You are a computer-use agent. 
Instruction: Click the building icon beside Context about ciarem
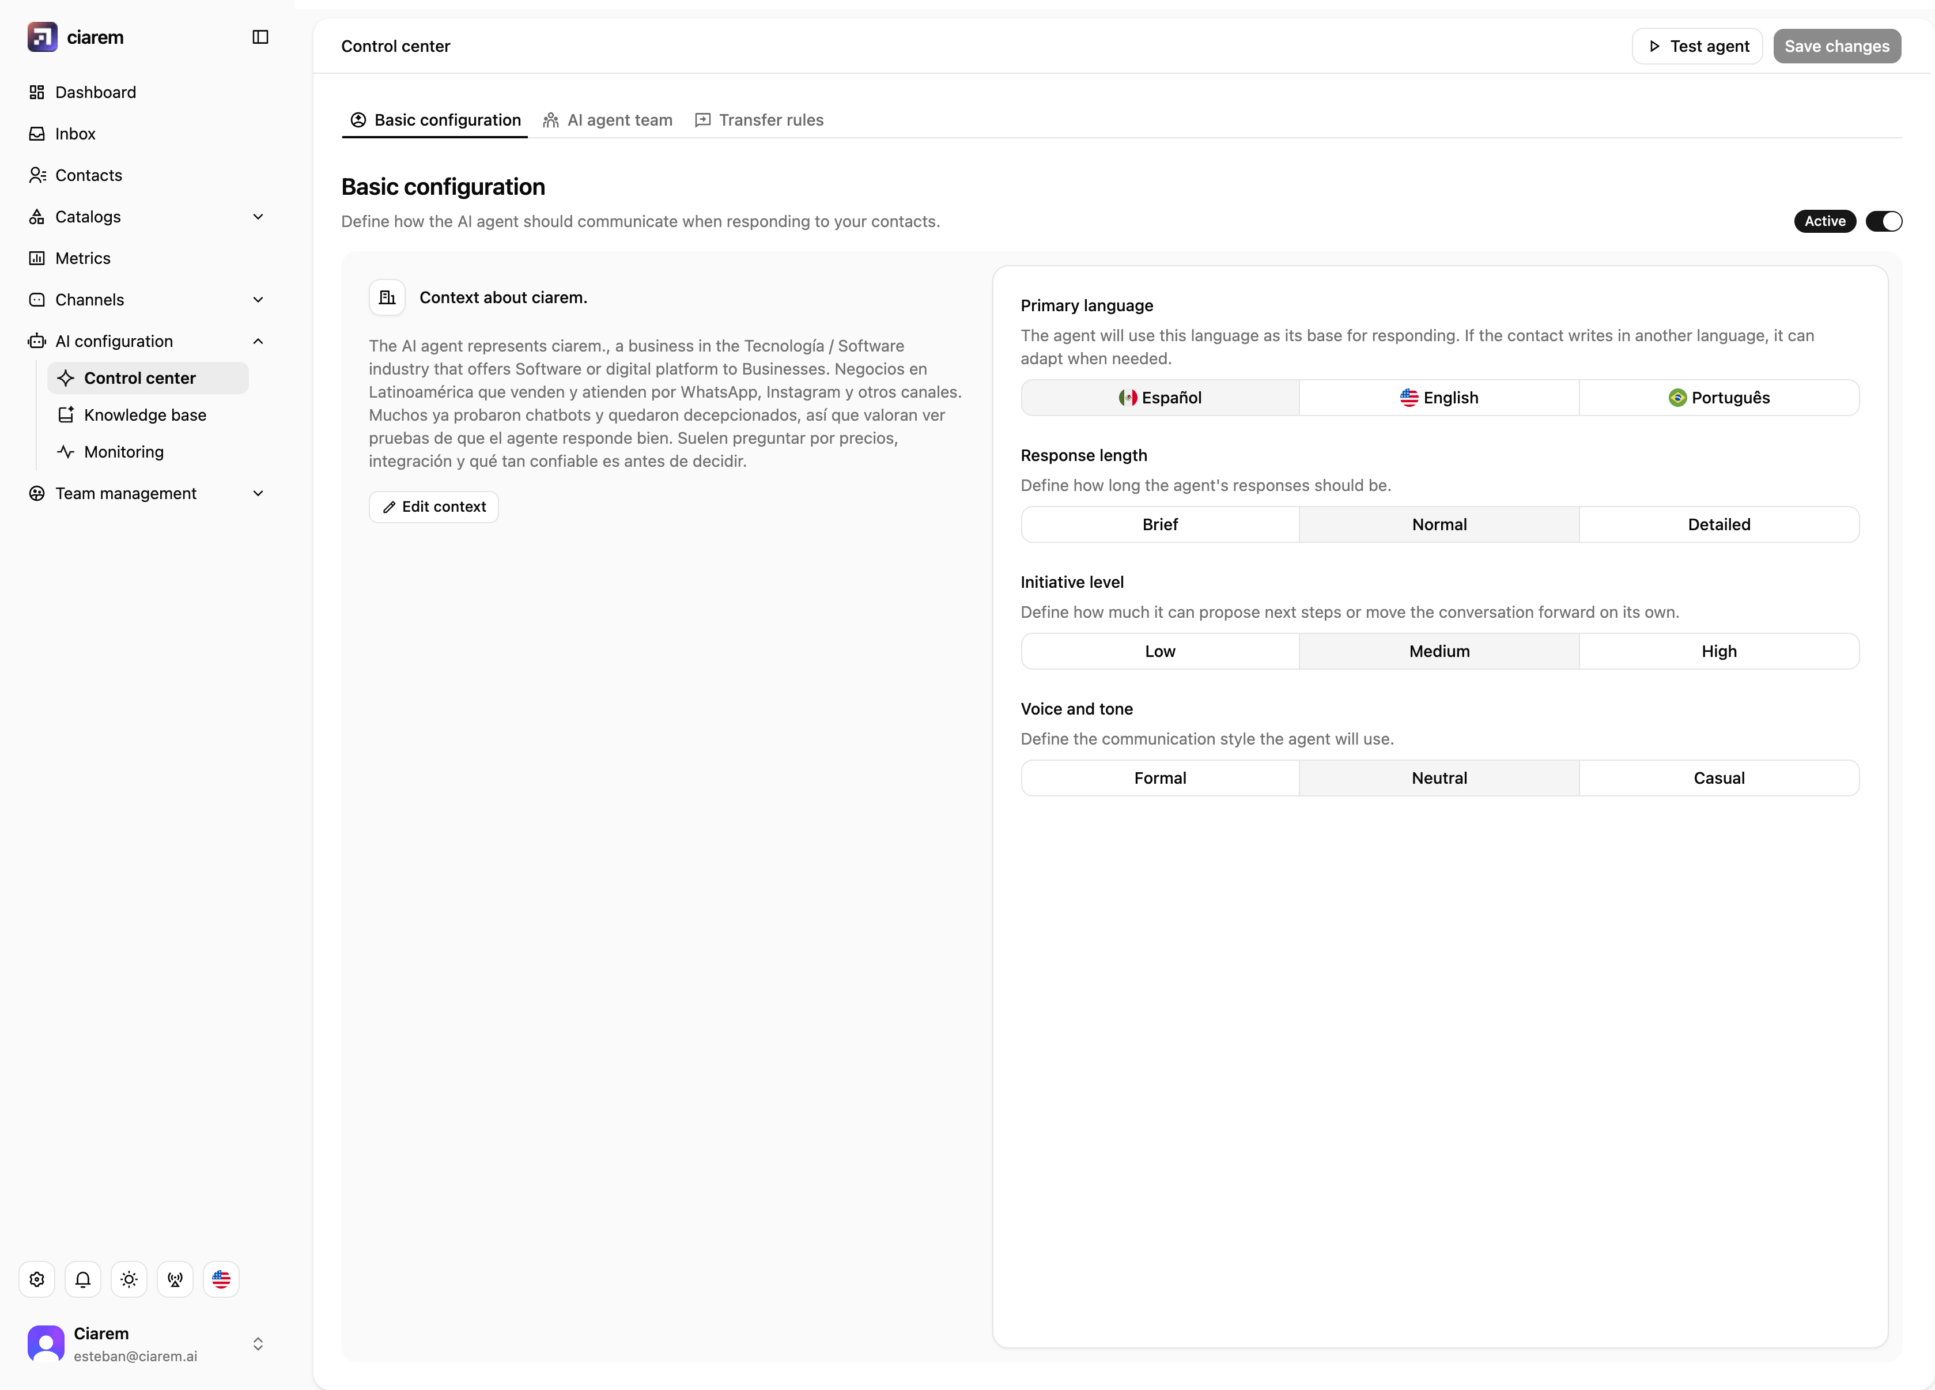click(x=387, y=298)
